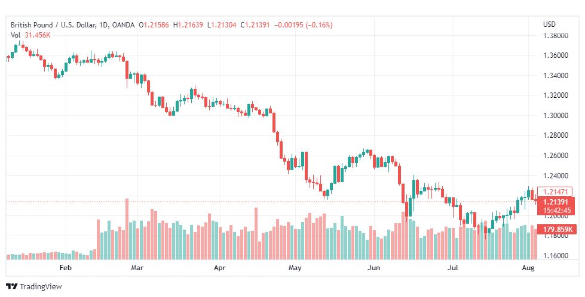Screen dimensions: 585x297
Task: Select the 1D interval label
Action: pyautogui.click(x=104, y=25)
